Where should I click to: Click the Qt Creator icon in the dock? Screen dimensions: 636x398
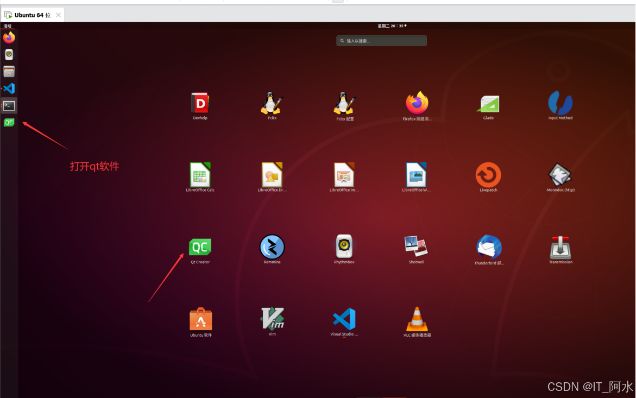coord(9,122)
